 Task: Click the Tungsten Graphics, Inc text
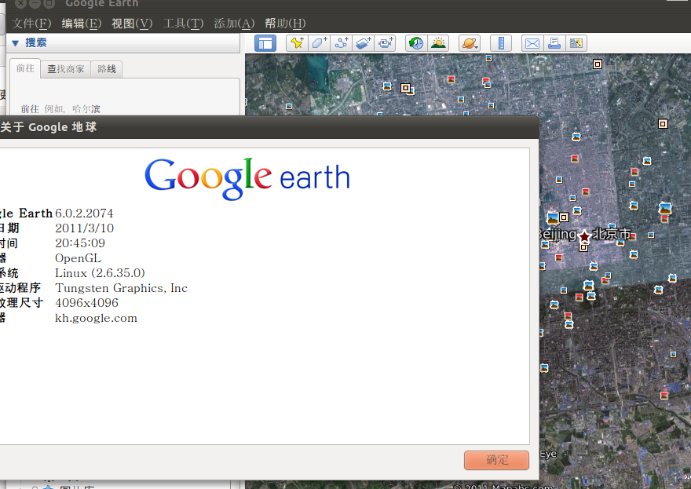point(121,288)
